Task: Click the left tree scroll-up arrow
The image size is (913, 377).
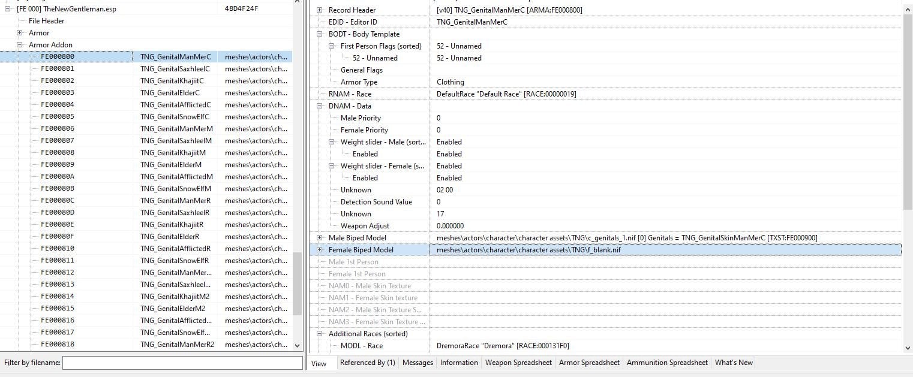Action: (x=298, y=2)
